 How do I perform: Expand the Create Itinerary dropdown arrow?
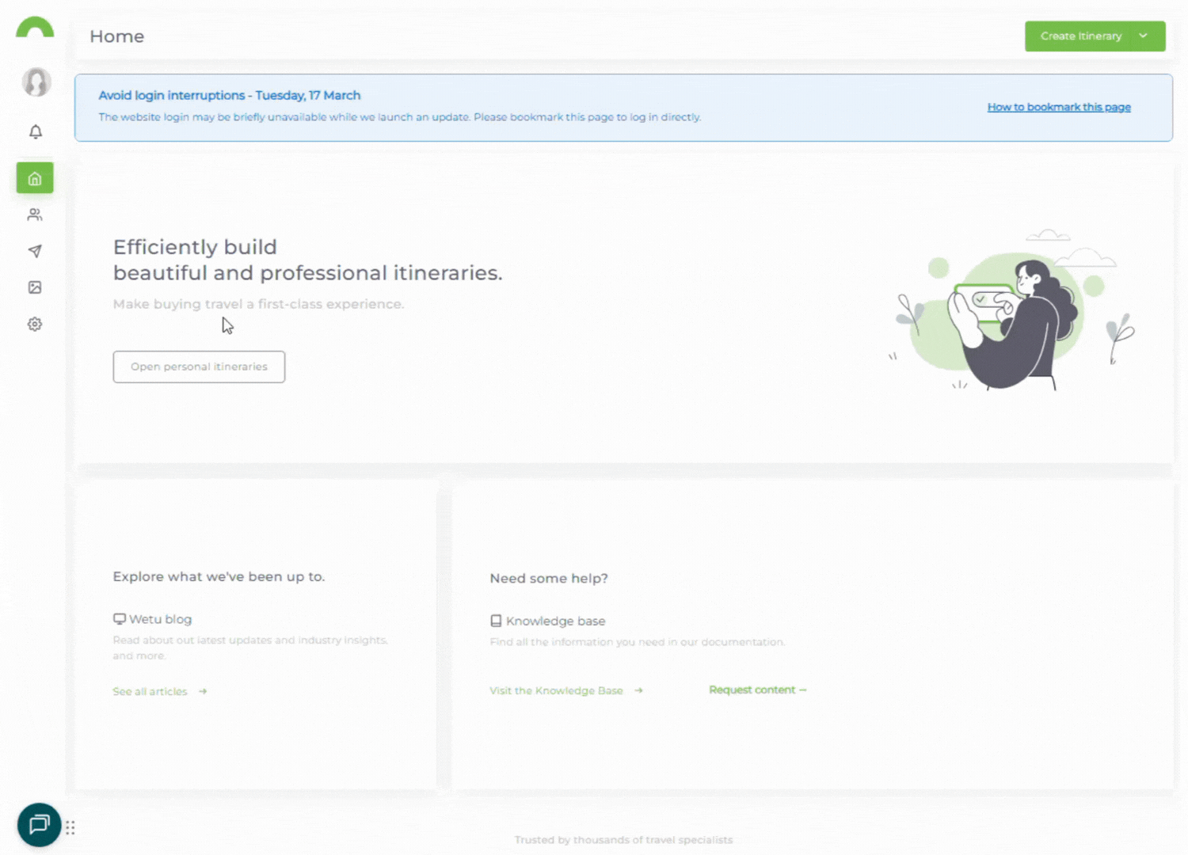tap(1143, 36)
